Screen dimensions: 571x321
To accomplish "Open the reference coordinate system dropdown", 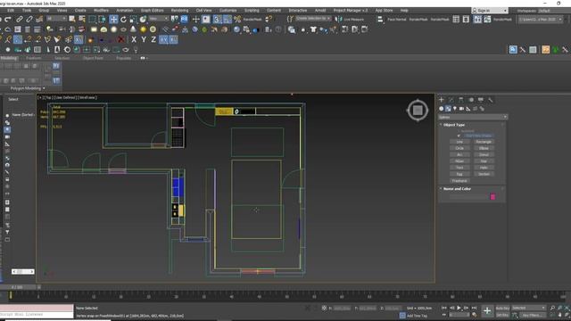I will (x=159, y=19).
